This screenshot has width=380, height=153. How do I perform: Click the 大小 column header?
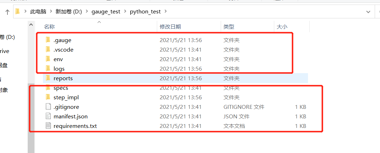[282, 27]
